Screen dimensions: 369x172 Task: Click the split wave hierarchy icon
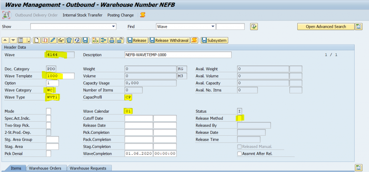tap(95, 40)
